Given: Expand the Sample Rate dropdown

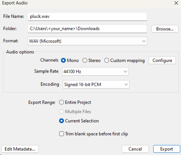Looking at the screenshot, I should (x=95, y=71).
